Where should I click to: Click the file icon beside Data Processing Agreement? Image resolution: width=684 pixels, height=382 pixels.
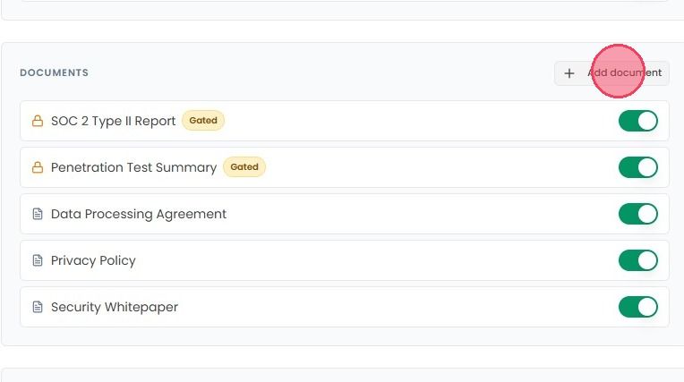38,214
